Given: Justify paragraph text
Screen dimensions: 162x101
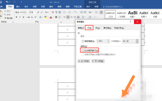Looking at the screenshot, I should (x=75, y=17).
